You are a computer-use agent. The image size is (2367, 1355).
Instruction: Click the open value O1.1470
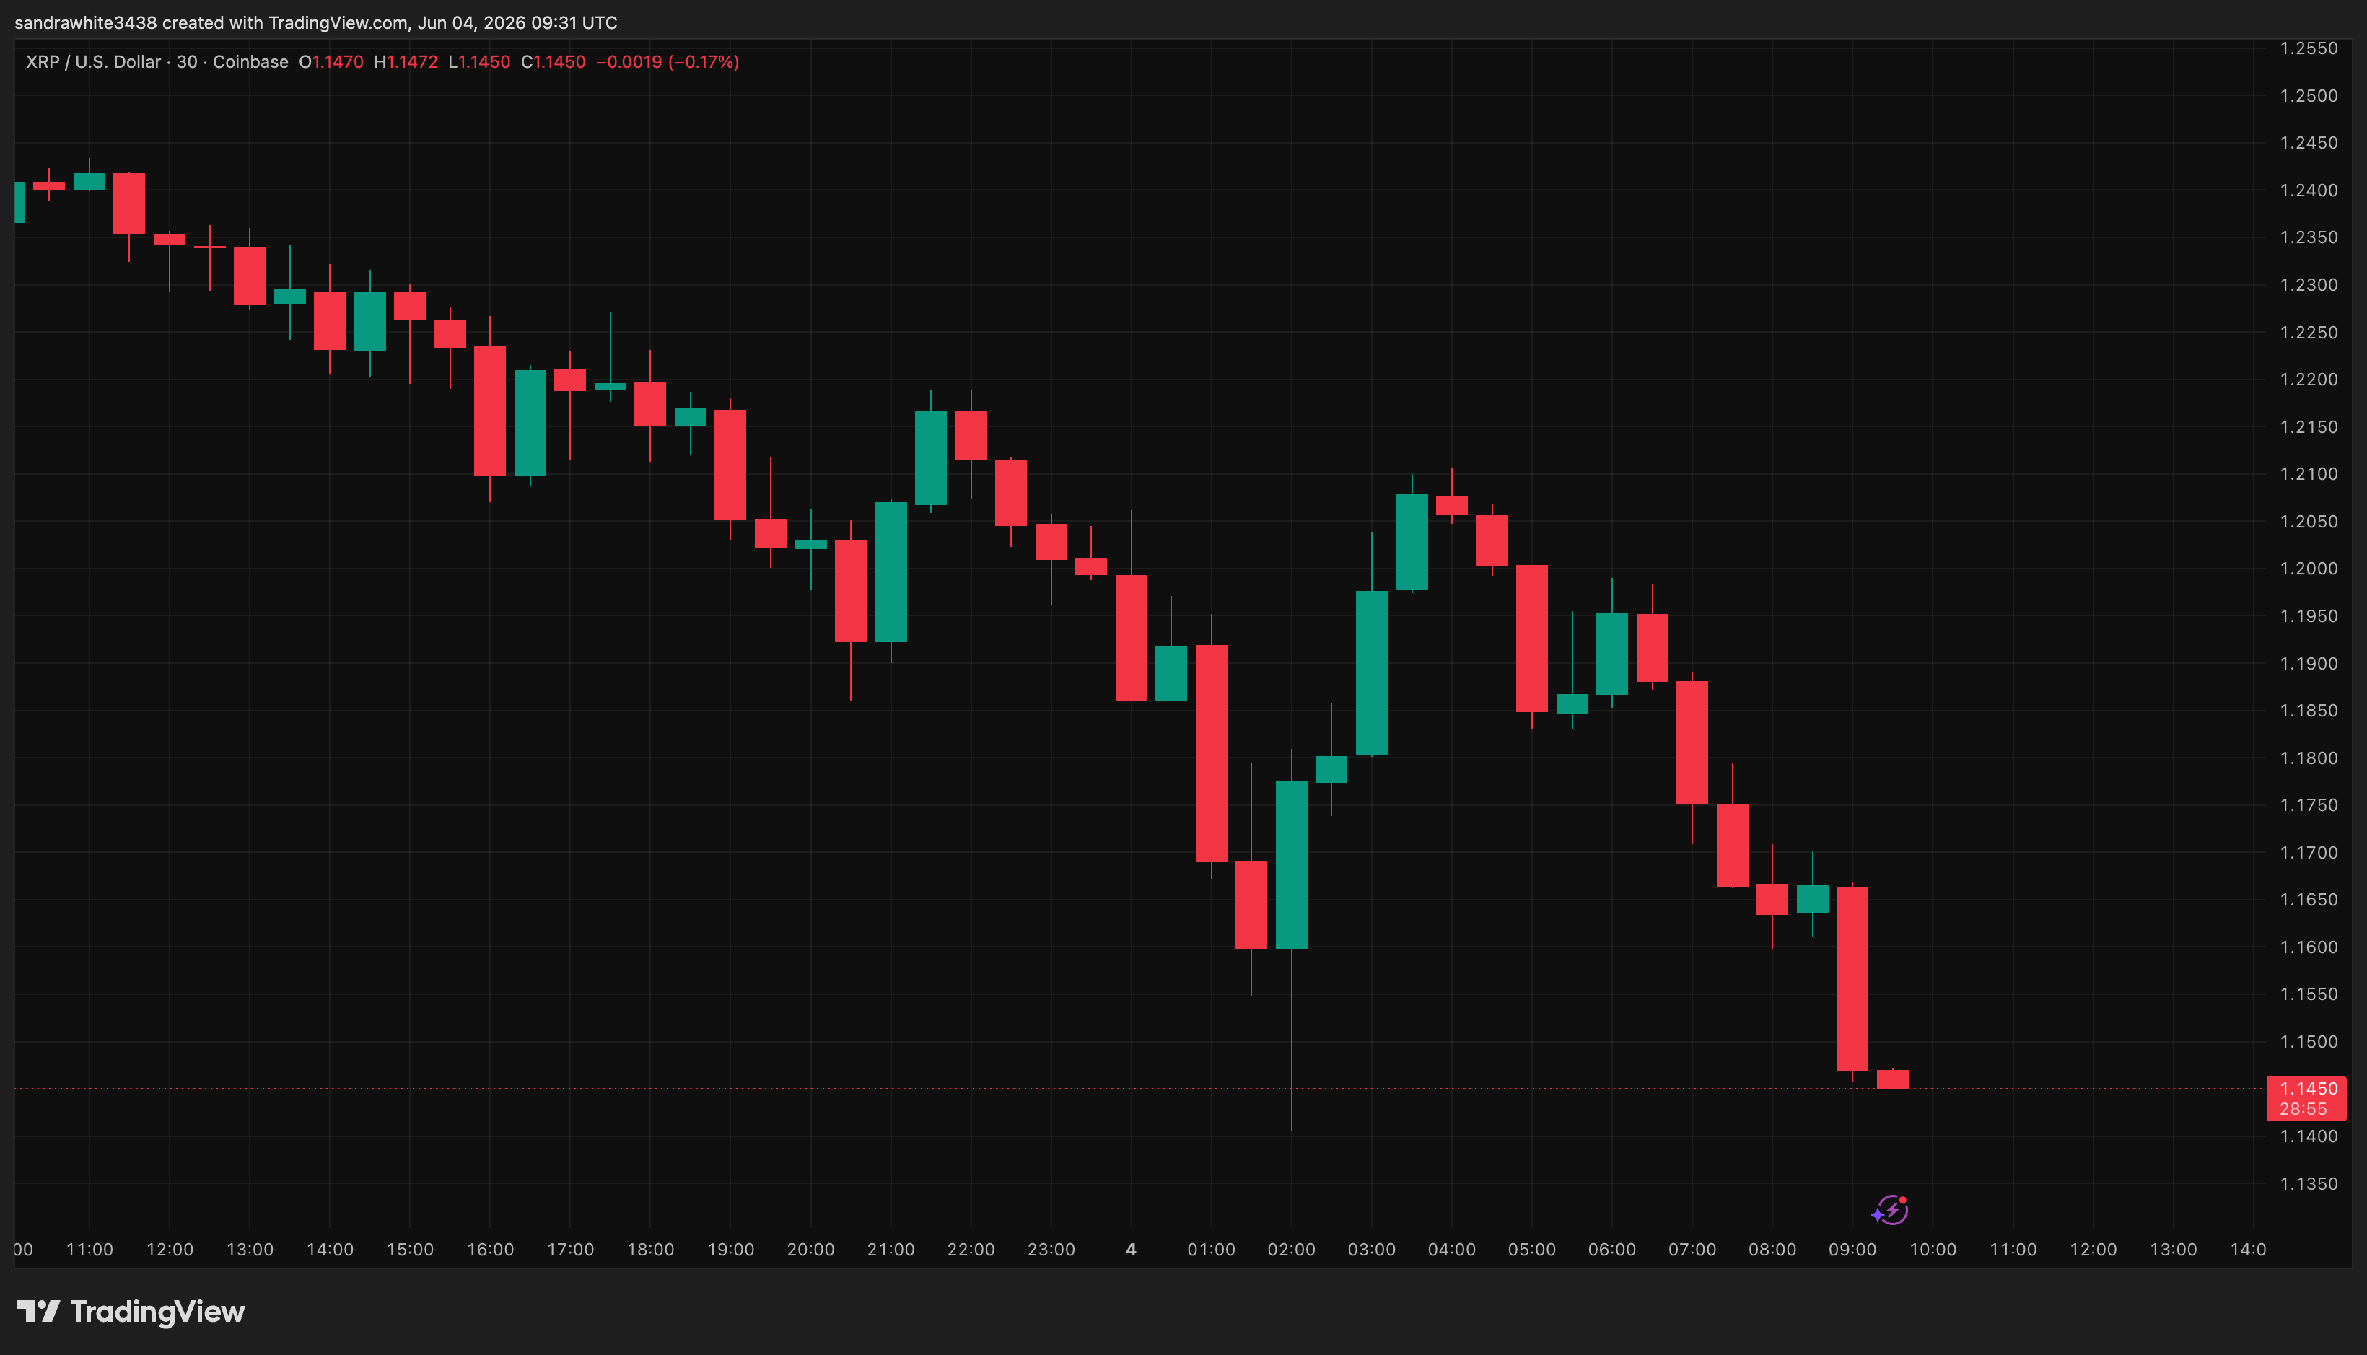tap(331, 62)
